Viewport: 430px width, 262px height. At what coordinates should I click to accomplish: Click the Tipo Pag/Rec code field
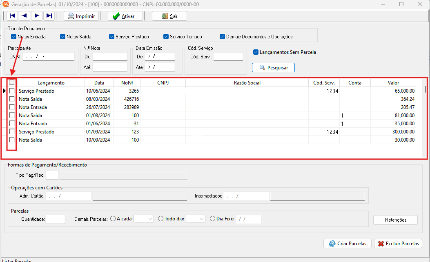coord(52,175)
